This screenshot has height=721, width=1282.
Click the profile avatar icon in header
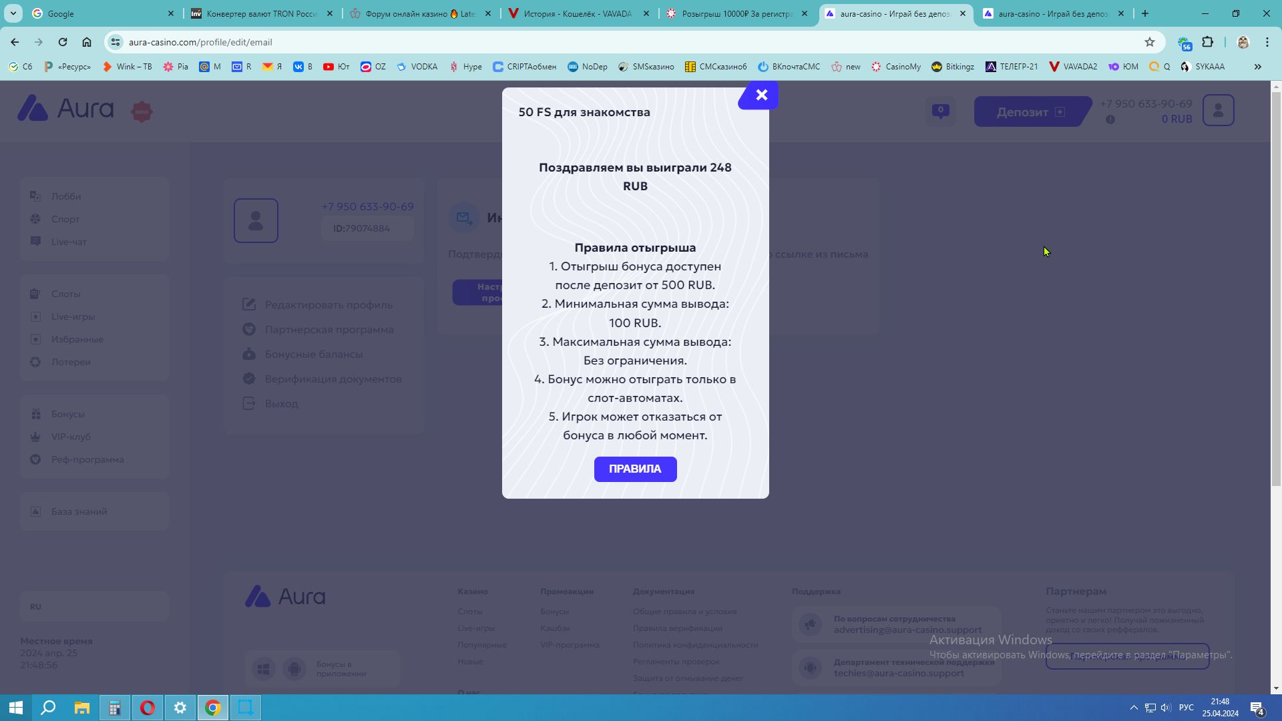tap(1218, 110)
